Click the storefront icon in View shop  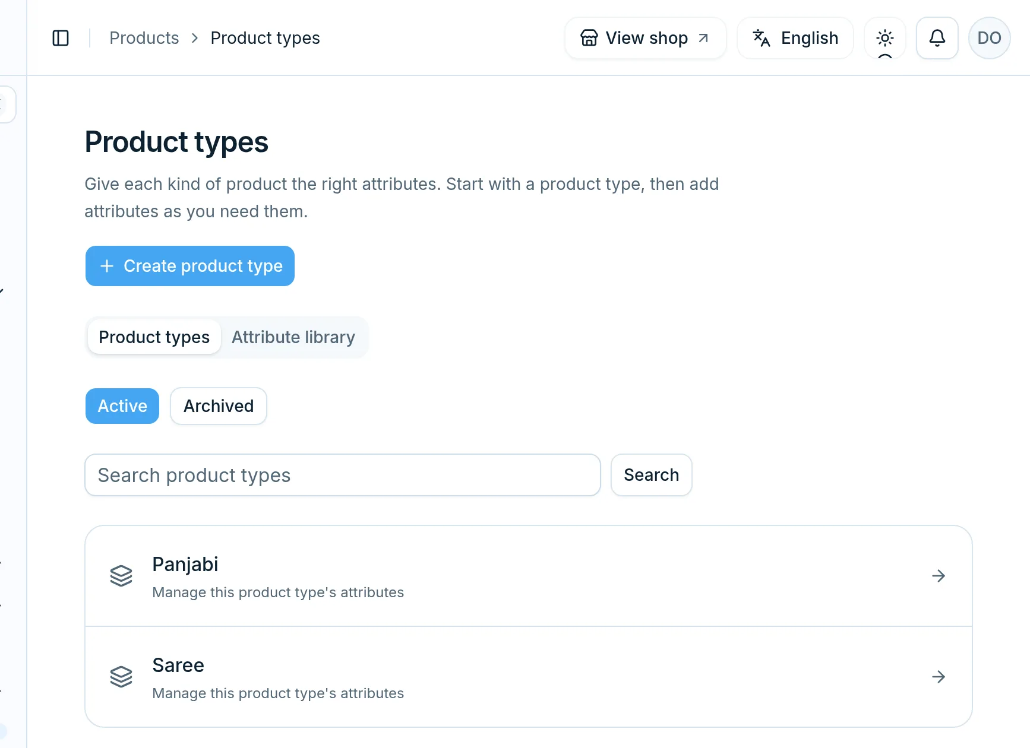point(589,38)
